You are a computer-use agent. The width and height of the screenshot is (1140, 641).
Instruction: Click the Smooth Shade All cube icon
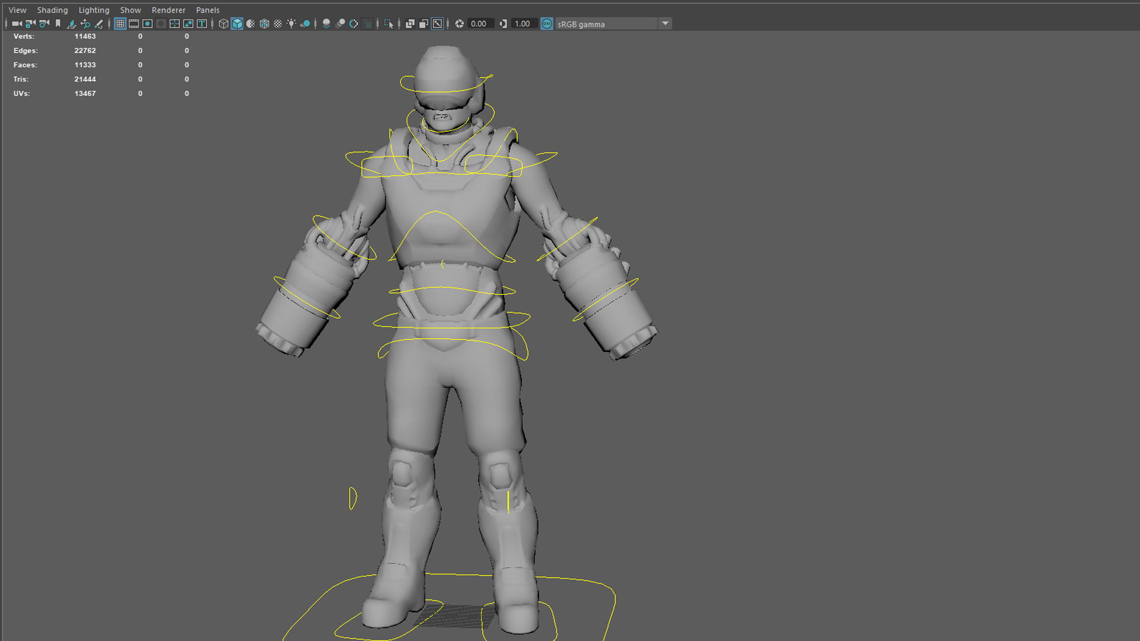click(x=237, y=24)
